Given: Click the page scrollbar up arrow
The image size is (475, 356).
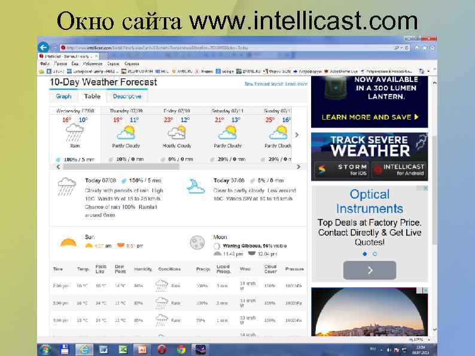Looking at the screenshot, I should (434, 83).
